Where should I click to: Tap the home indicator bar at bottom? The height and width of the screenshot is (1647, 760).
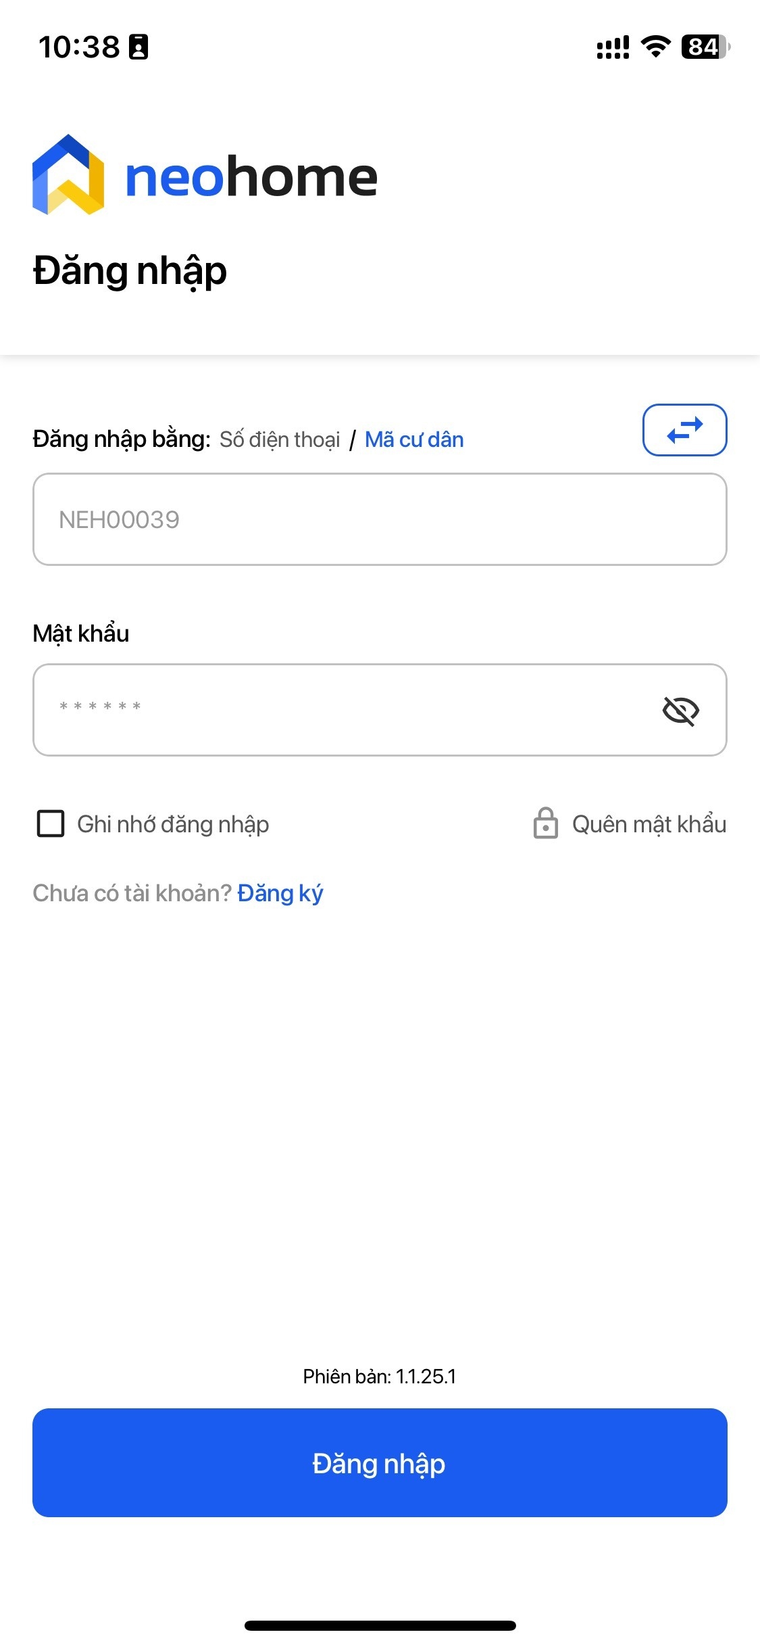[x=380, y=1625]
